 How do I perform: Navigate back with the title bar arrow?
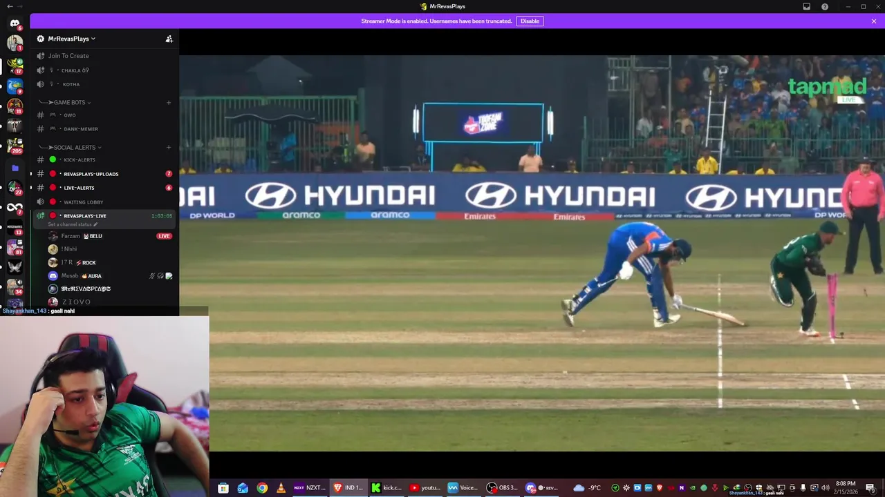point(10,6)
